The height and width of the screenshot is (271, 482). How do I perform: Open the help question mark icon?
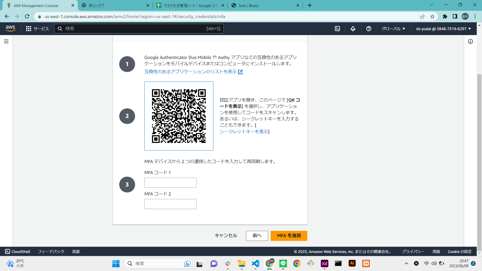(x=369, y=29)
